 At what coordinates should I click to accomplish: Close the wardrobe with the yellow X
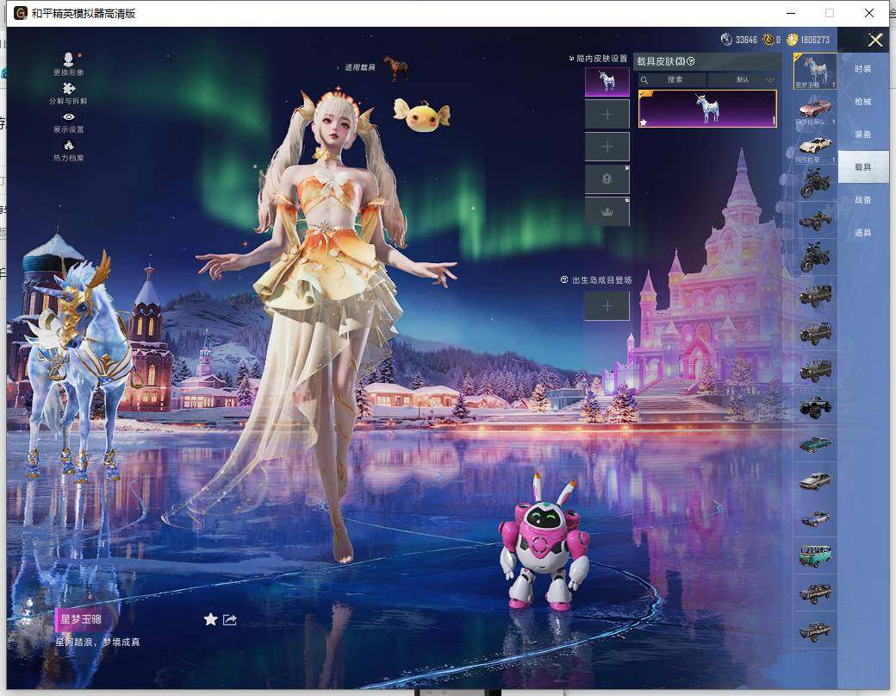point(875,40)
